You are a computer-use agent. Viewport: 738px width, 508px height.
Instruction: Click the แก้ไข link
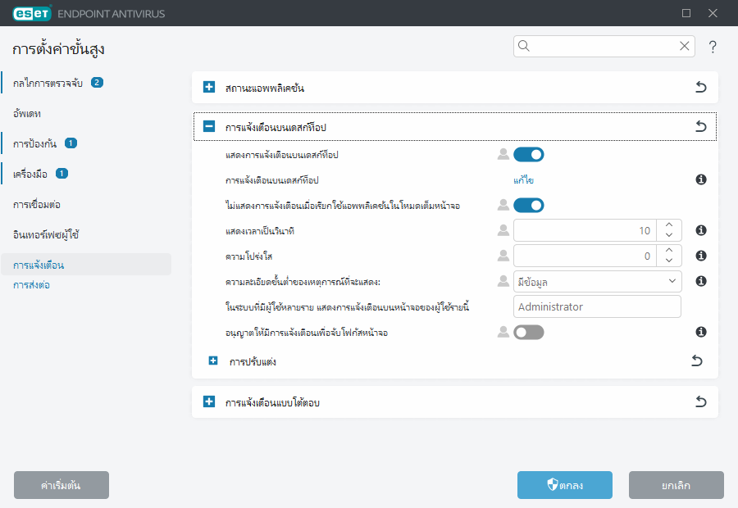(523, 180)
